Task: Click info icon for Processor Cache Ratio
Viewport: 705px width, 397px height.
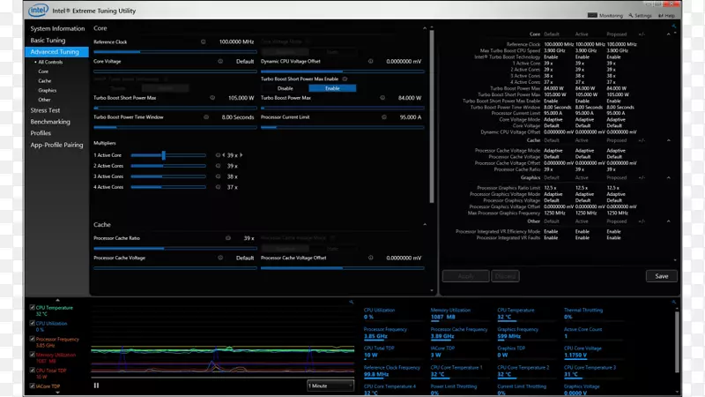Action: tap(227, 238)
